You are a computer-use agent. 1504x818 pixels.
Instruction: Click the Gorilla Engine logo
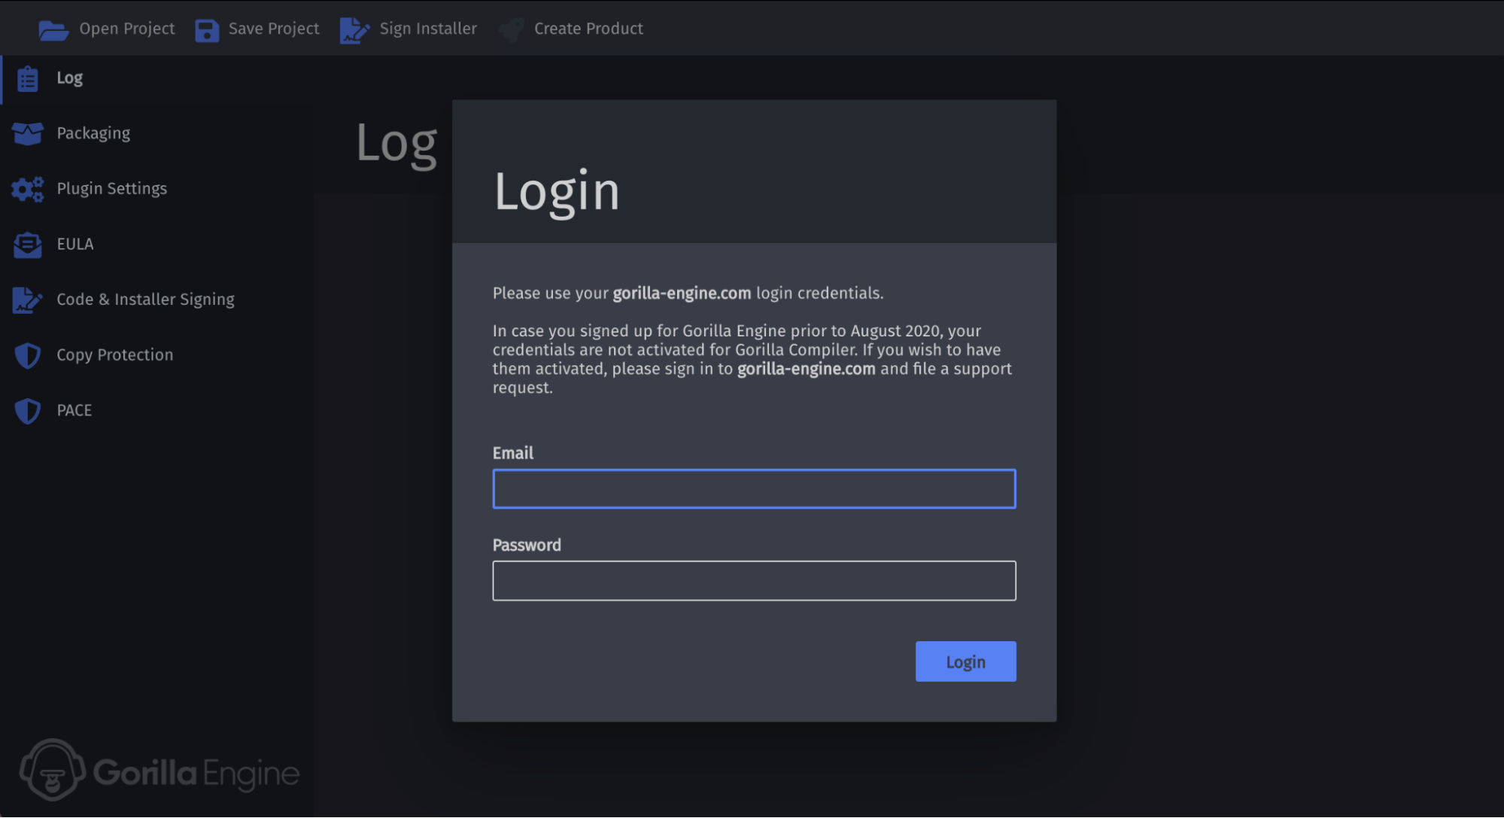pos(160,771)
